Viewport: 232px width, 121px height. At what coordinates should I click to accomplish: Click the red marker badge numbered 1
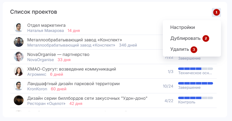click(x=216, y=12)
